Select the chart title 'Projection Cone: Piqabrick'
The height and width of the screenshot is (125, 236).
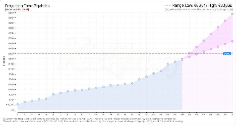point(27,6)
